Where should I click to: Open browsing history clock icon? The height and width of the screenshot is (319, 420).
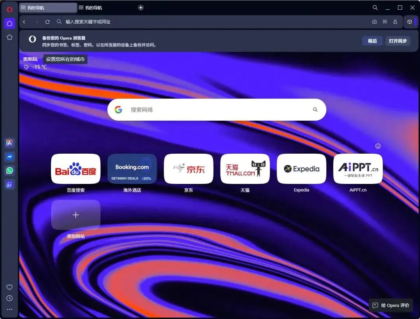9,298
